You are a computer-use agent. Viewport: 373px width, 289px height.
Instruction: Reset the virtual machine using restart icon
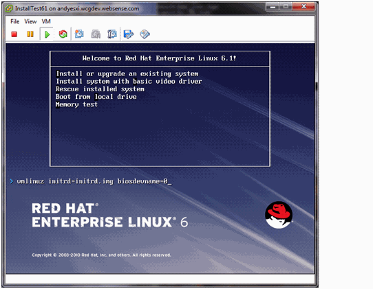(63, 34)
